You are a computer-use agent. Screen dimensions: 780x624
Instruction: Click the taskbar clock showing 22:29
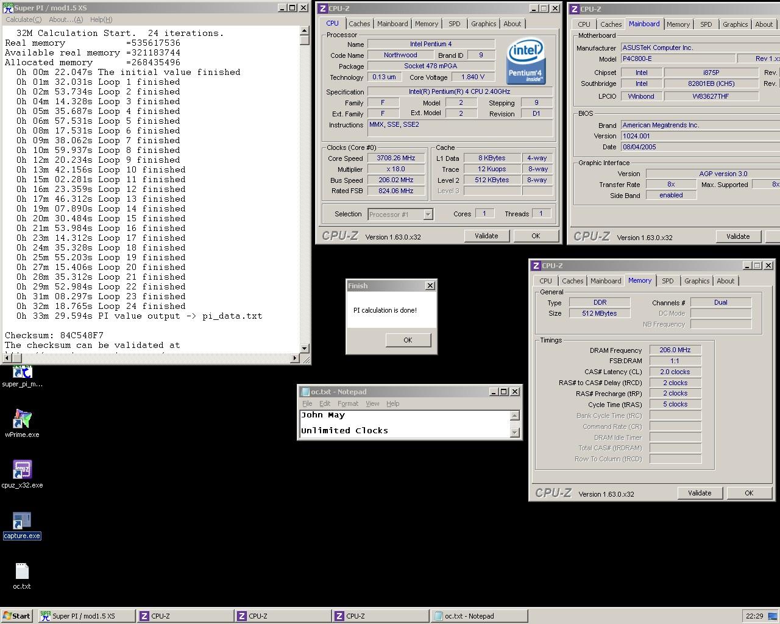click(x=754, y=616)
